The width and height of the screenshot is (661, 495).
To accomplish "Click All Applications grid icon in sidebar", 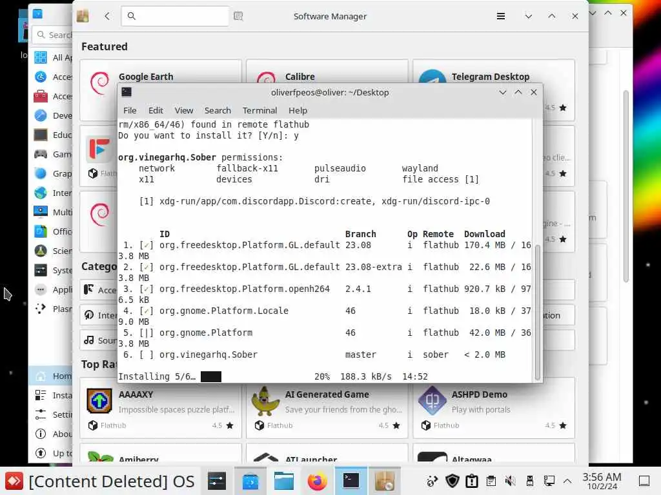I will (41, 57).
